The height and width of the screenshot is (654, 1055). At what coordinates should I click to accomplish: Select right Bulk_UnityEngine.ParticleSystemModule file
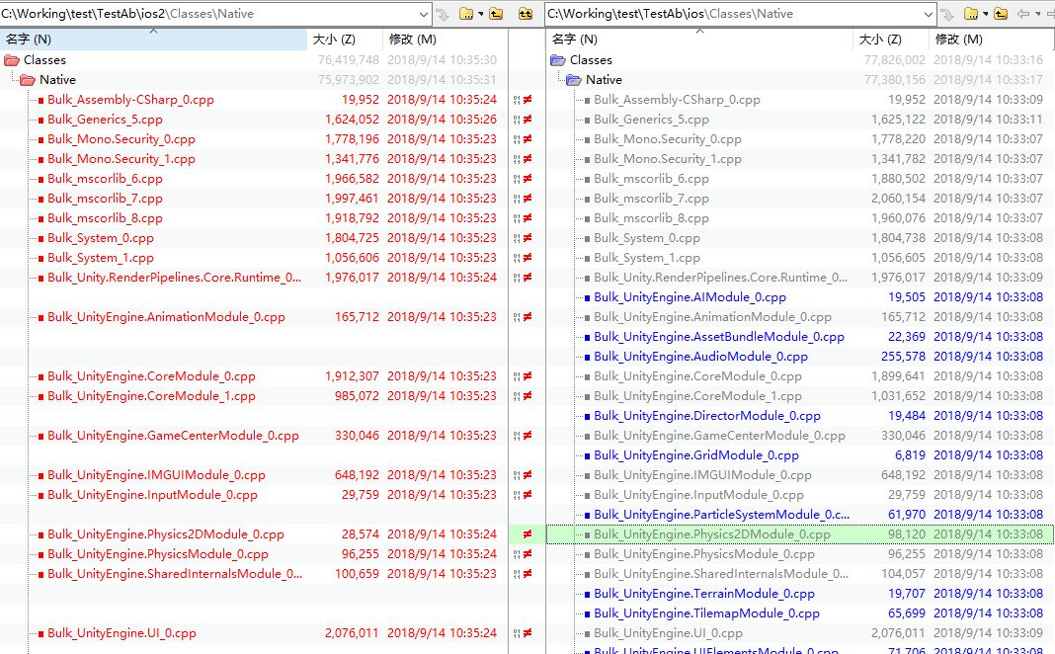[x=721, y=515]
